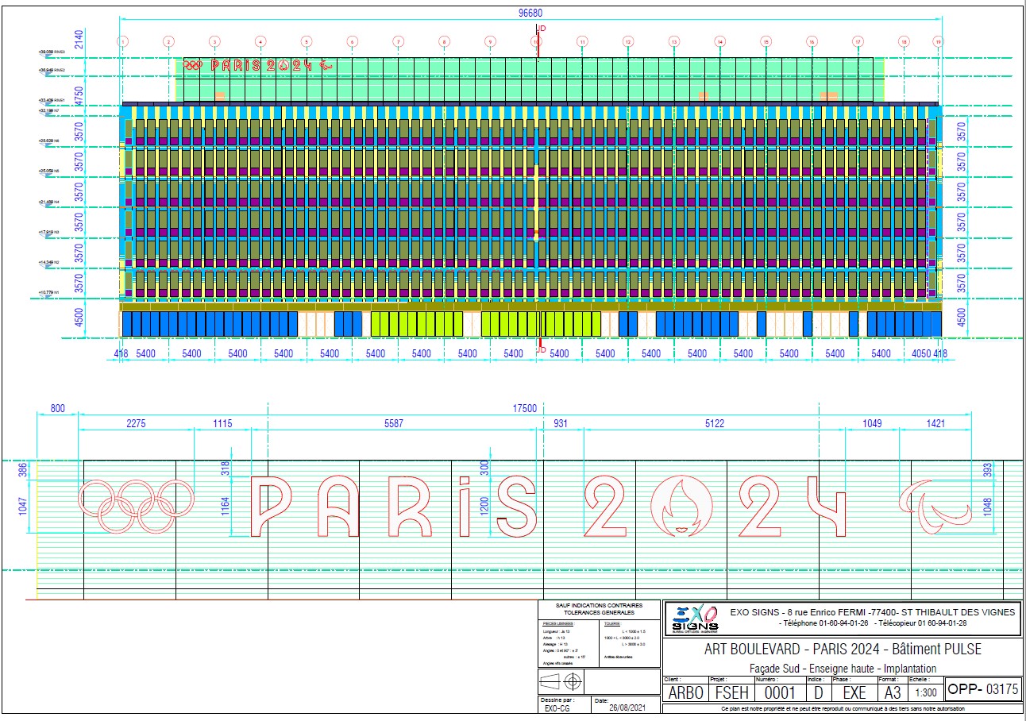Click the reference OPP- 03175
1026x721 pixels.
[983, 689]
